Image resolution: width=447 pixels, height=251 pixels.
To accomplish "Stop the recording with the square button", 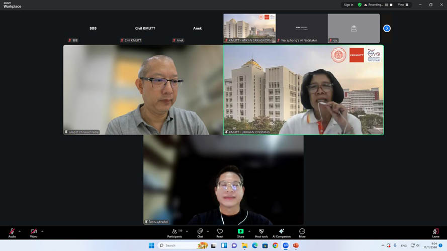I will coord(391,5).
